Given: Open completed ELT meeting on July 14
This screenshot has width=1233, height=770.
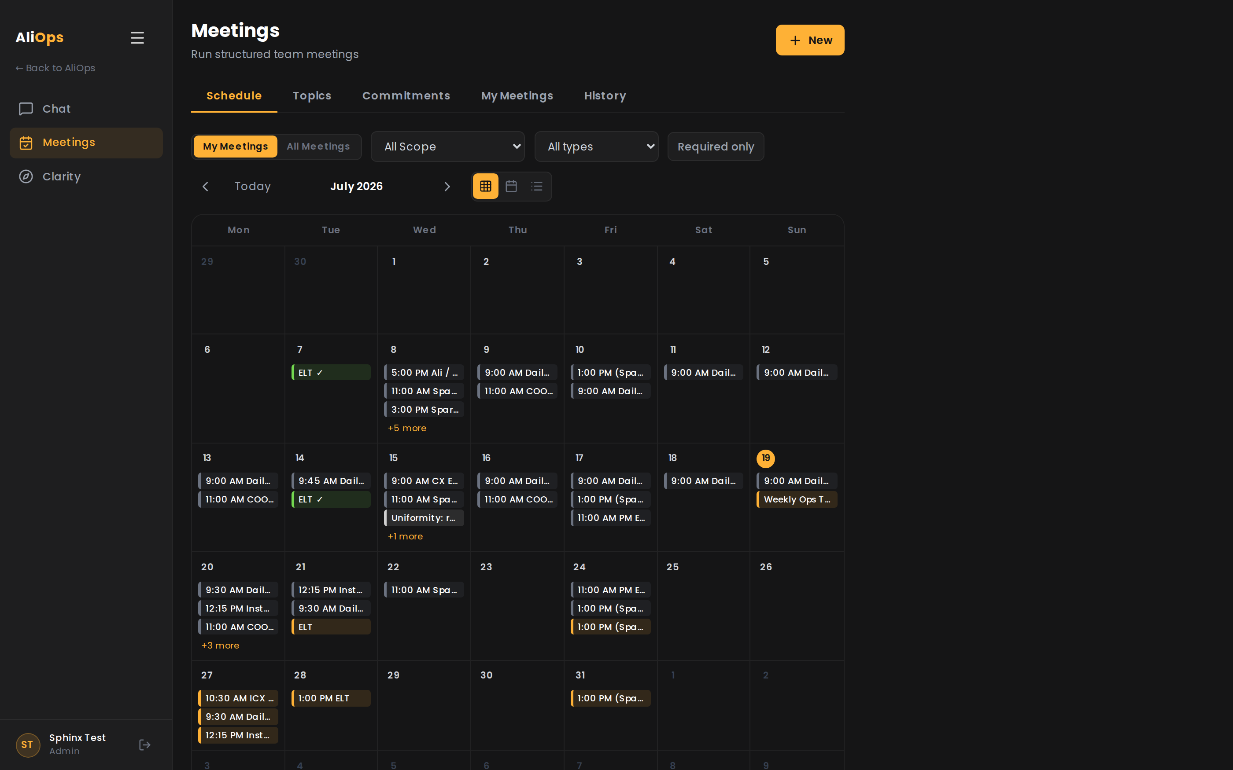Looking at the screenshot, I should pos(331,499).
